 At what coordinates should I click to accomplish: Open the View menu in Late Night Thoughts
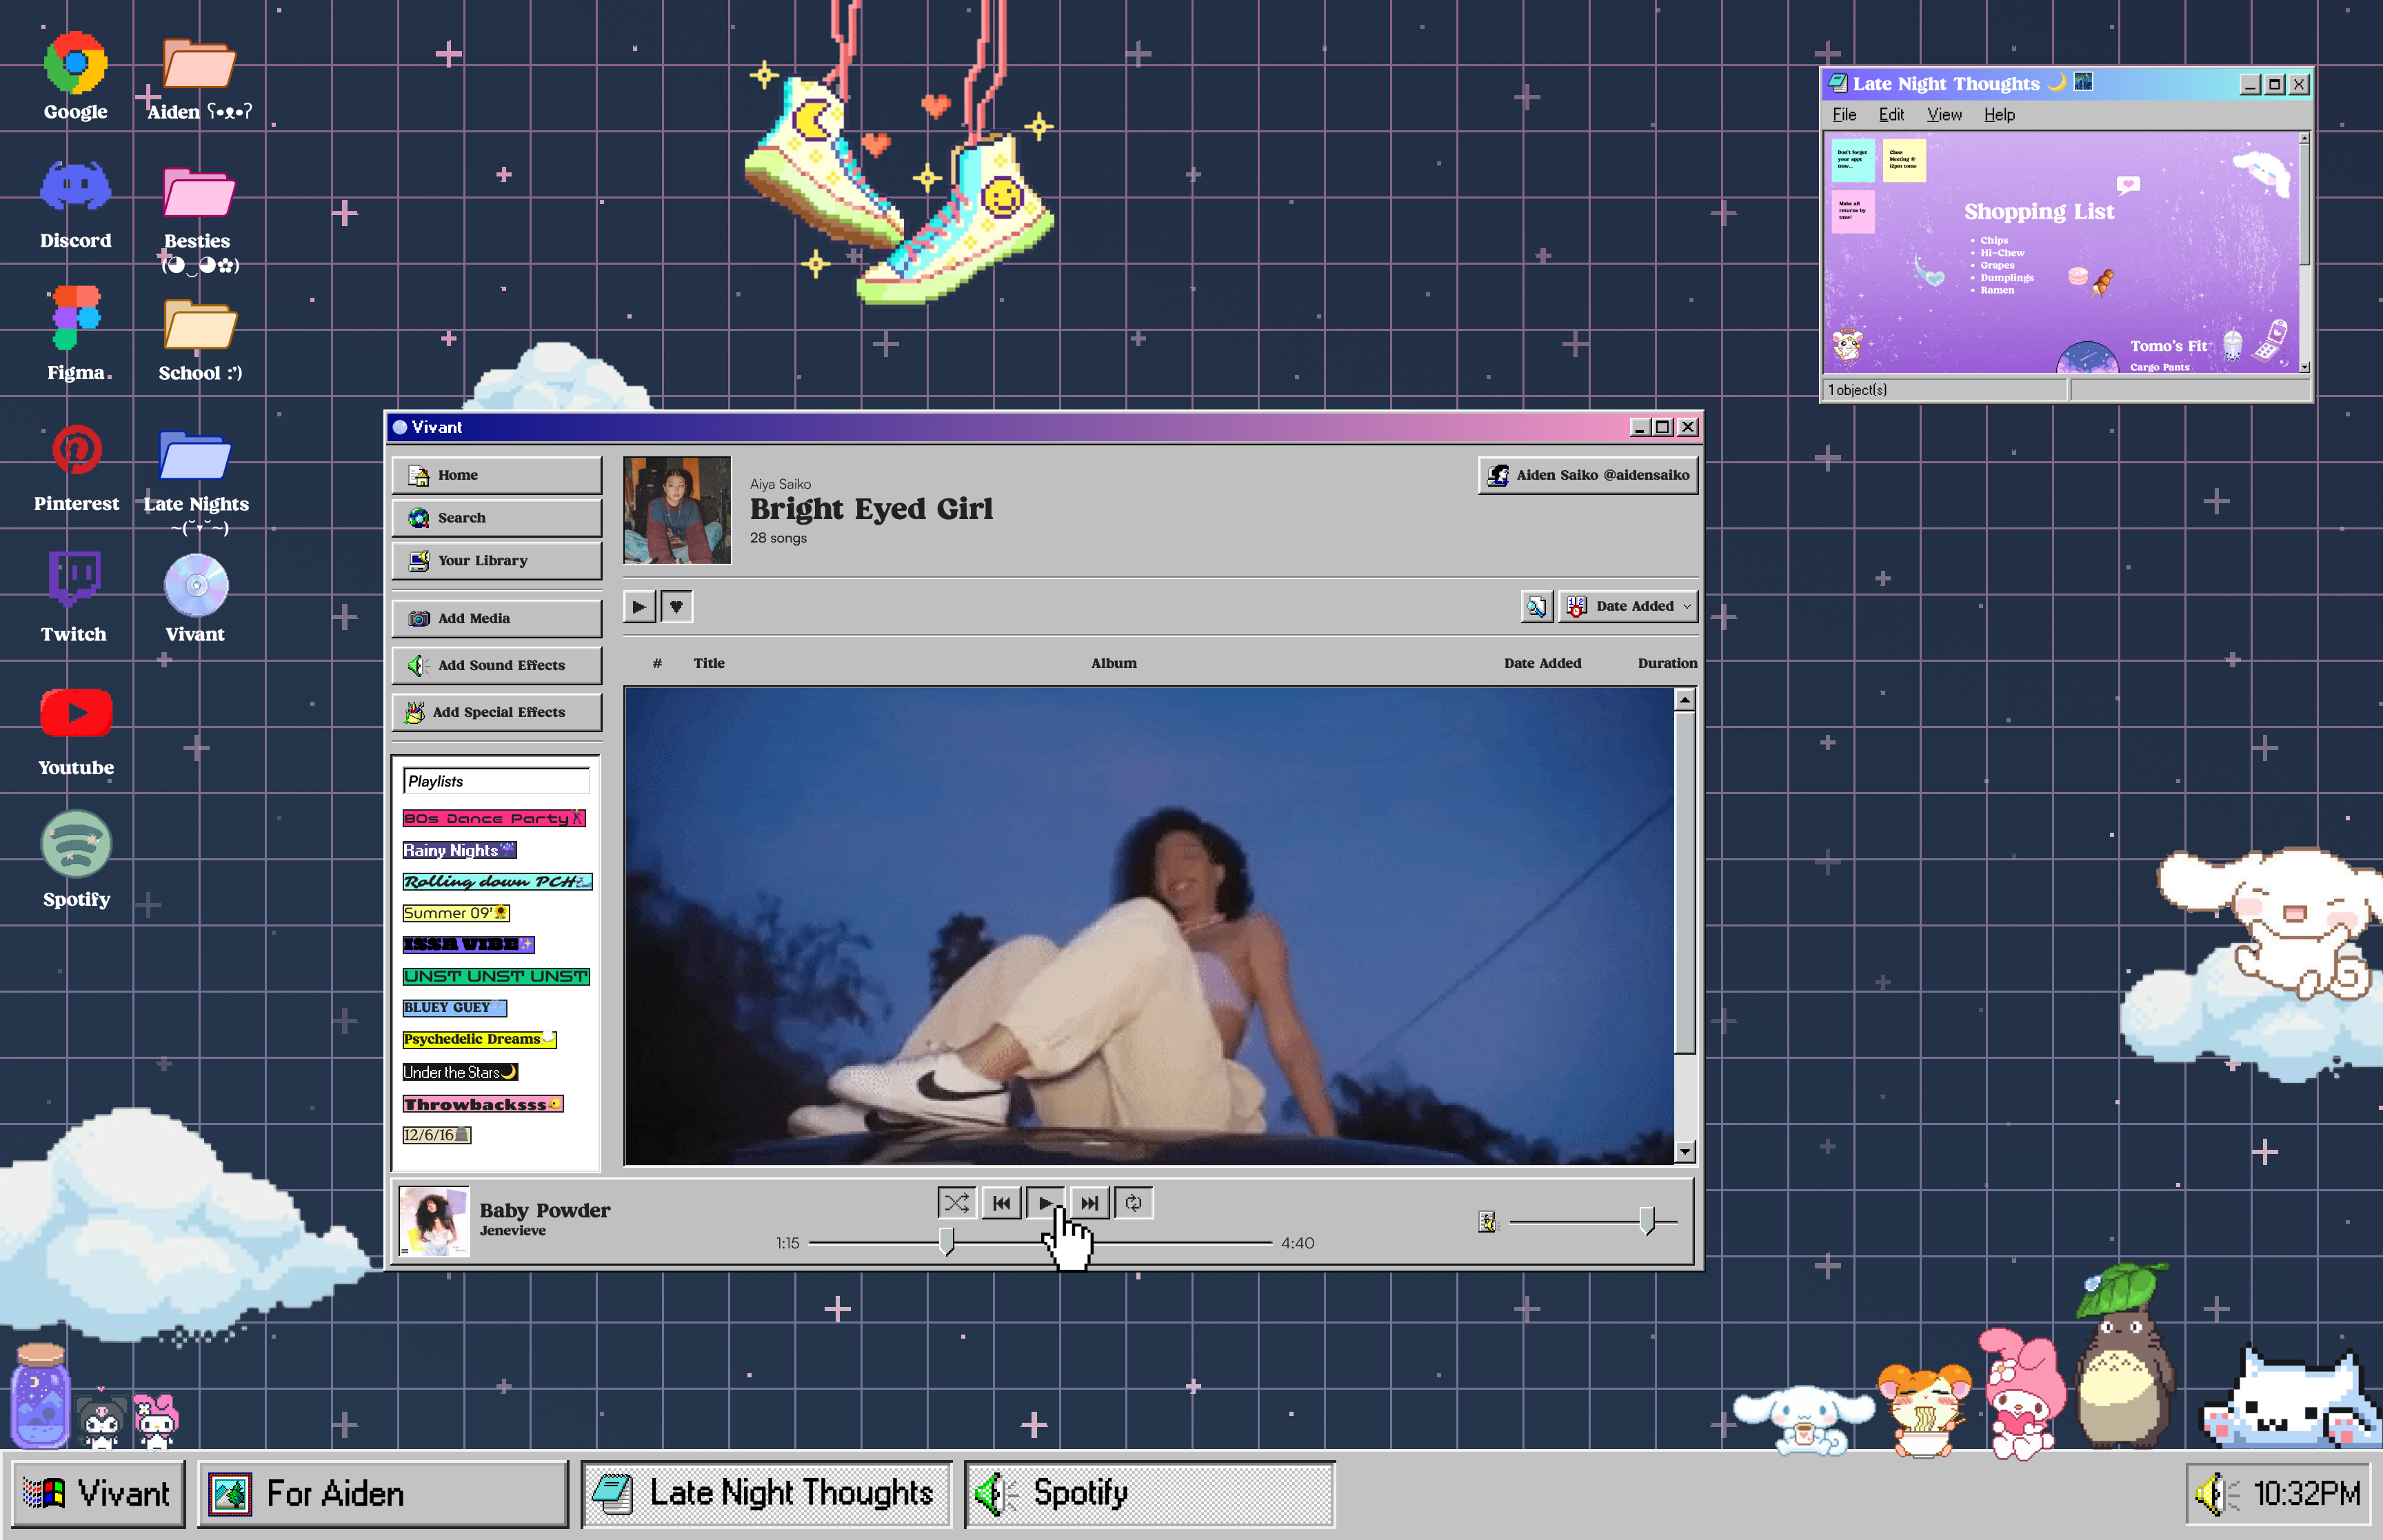(x=1944, y=115)
